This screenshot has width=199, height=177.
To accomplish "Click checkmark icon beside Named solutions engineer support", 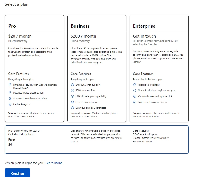I will tap(135, 91).
